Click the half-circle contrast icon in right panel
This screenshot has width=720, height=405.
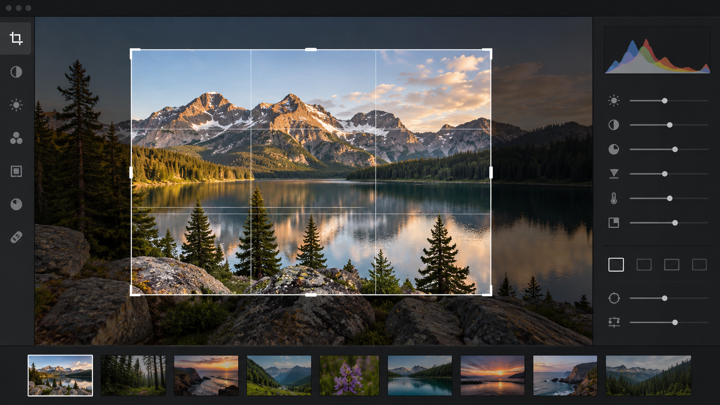click(614, 125)
